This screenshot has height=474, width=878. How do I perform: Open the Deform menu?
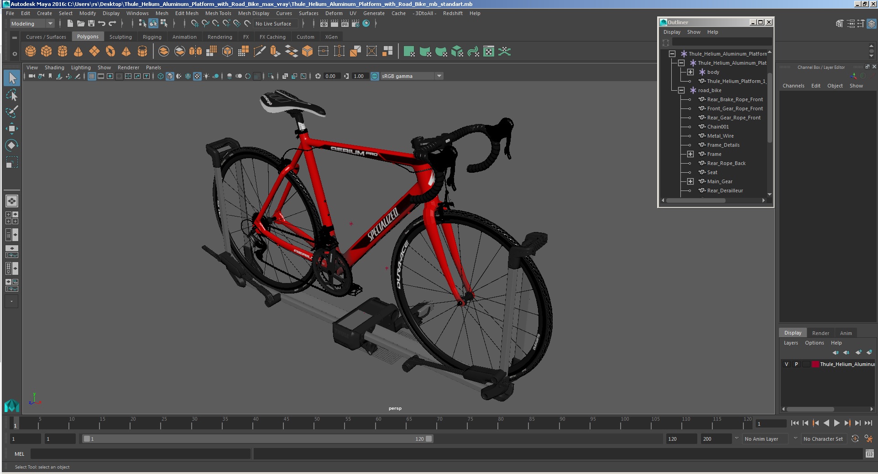[334, 13]
